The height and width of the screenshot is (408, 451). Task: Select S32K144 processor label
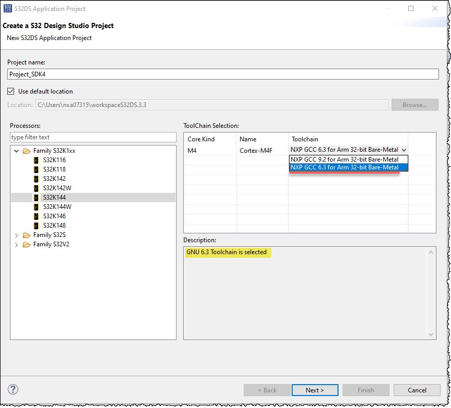pyautogui.click(x=54, y=198)
